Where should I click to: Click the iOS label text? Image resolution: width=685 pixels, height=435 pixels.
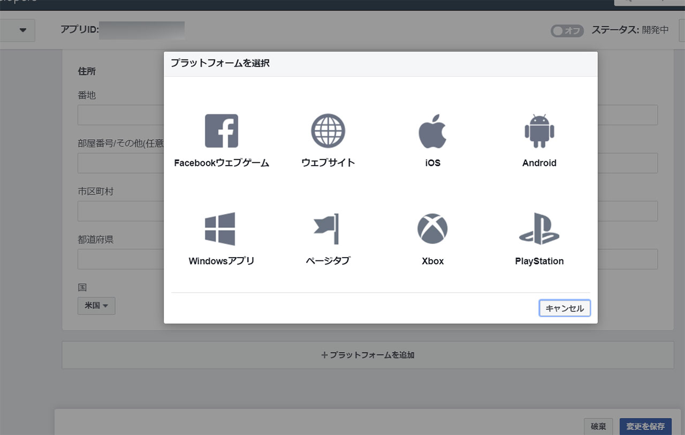[x=432, y=163]
